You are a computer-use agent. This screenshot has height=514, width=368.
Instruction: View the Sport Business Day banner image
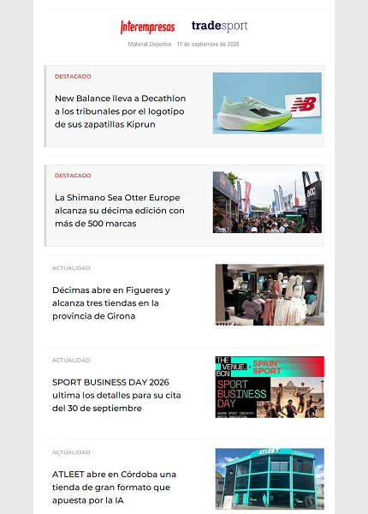(270, 387)
